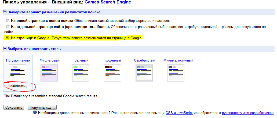This screenshot has height=118, width=277.
Task: Choose the Кофейный style link
Action: pos(113,60)
